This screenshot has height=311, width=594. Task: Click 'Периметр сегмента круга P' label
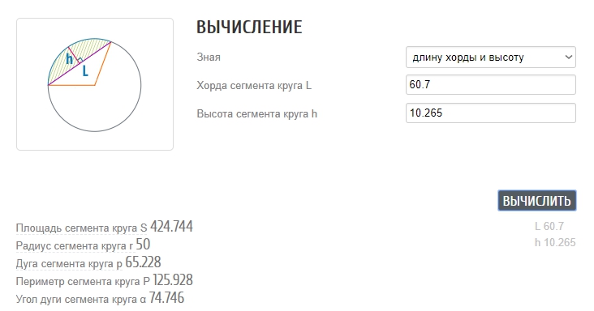83,282
